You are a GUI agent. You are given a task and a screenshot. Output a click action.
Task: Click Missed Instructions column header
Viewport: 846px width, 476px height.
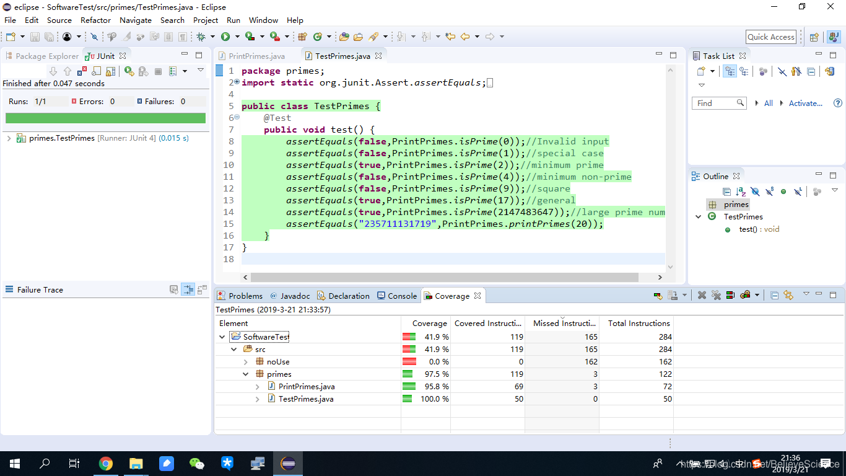click(x=562, y=323)
